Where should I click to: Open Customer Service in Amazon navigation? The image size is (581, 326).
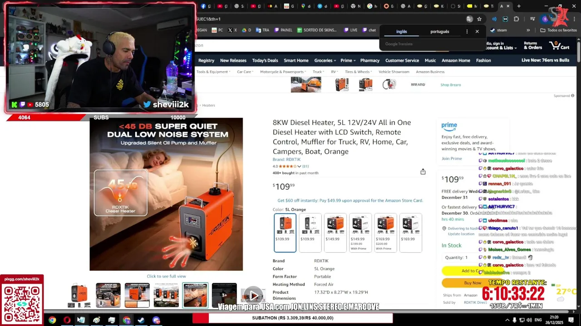click(x=402, y=60)
